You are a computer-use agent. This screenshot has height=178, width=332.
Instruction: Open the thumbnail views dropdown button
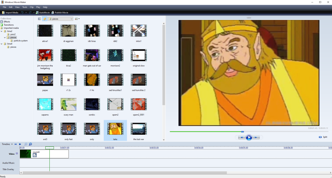(x=78, y=19)
